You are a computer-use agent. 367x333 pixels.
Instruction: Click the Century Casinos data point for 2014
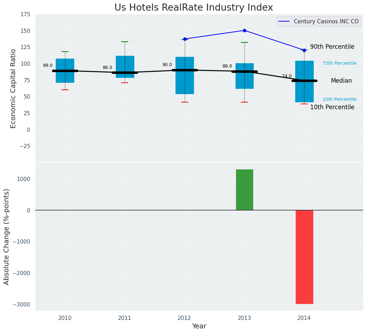click(304, 50)
